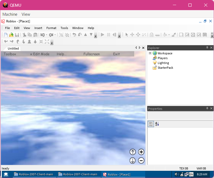Click the zoom-in inward arrows camera icon
The height and width of the screenshot is (178, 214).
[x=41, y=42]
